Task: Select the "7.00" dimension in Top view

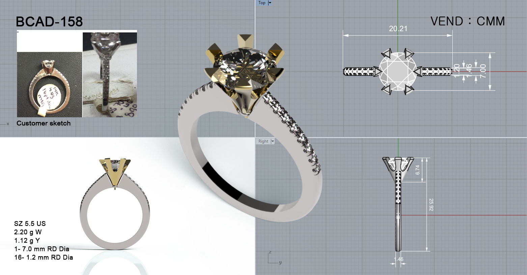Action: click(x=483, y=71)
